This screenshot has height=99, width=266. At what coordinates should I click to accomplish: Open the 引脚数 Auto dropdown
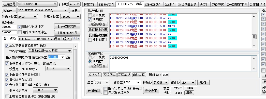tap(75, 4)
